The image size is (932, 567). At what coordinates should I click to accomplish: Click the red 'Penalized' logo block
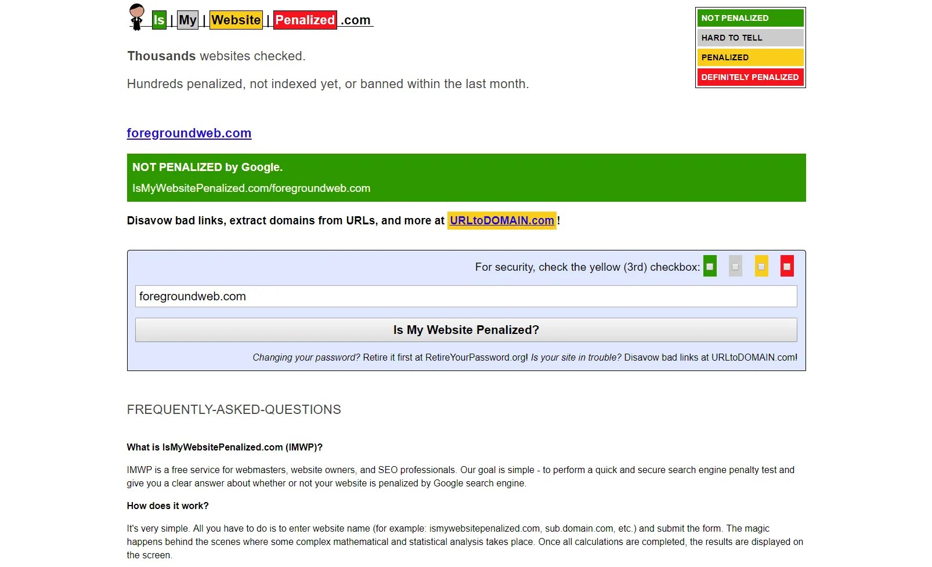[305, 20]
